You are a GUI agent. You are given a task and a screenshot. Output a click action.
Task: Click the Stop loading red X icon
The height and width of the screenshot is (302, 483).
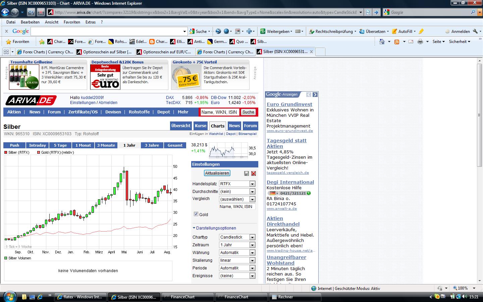[41, 12]
